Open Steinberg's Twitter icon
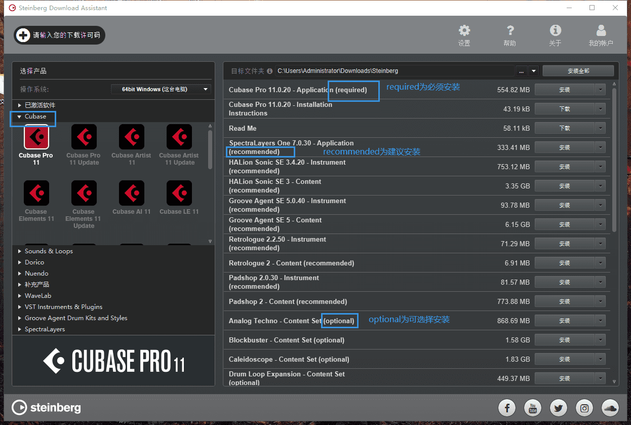 [x=559, y=407]
